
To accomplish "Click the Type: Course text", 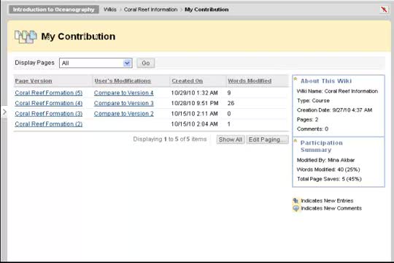I will point(313,101).
